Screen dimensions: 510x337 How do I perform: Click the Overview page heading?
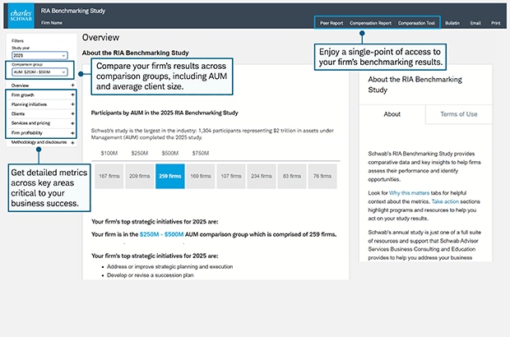coord(100,37)
